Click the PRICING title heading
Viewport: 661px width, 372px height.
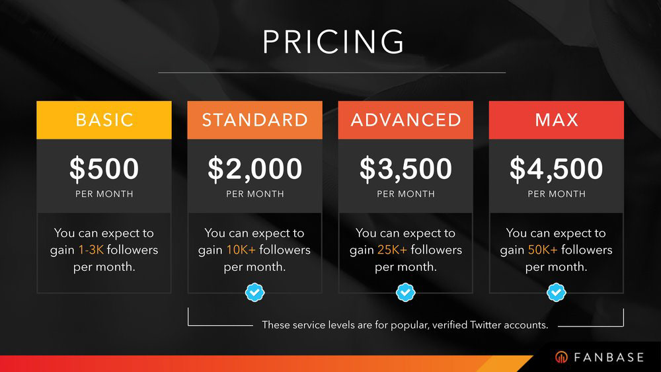(x=333, y=42)
